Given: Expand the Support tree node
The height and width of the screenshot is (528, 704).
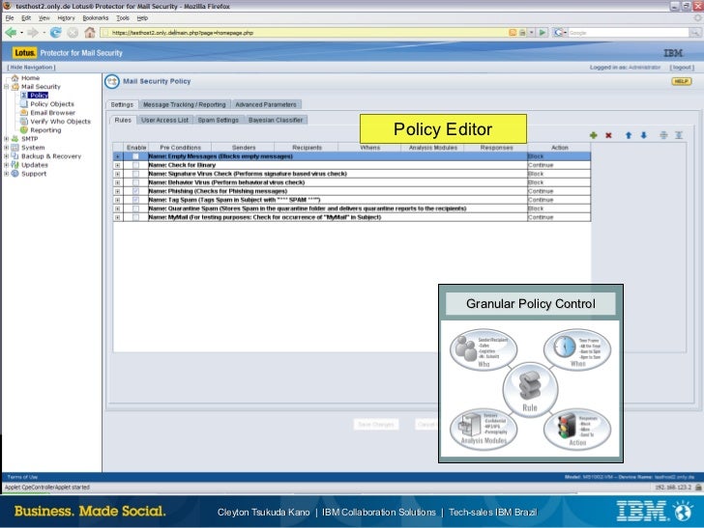Looking at the screenshot, I should [6, 174].
